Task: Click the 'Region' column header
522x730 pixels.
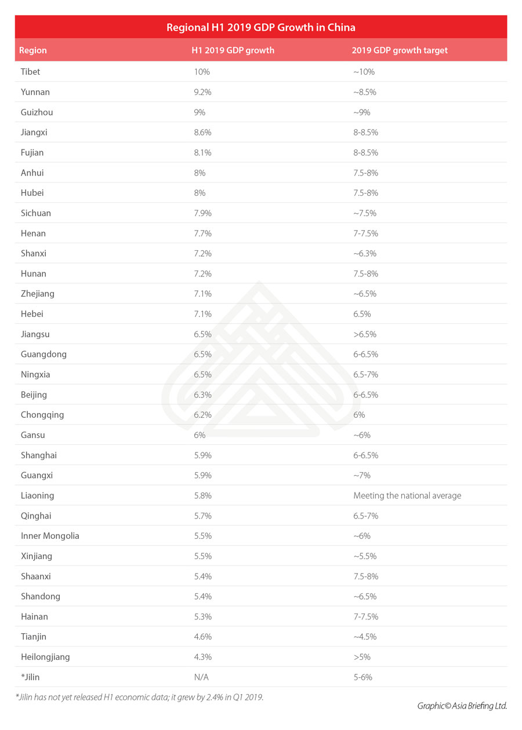Action: click(33, 50)
